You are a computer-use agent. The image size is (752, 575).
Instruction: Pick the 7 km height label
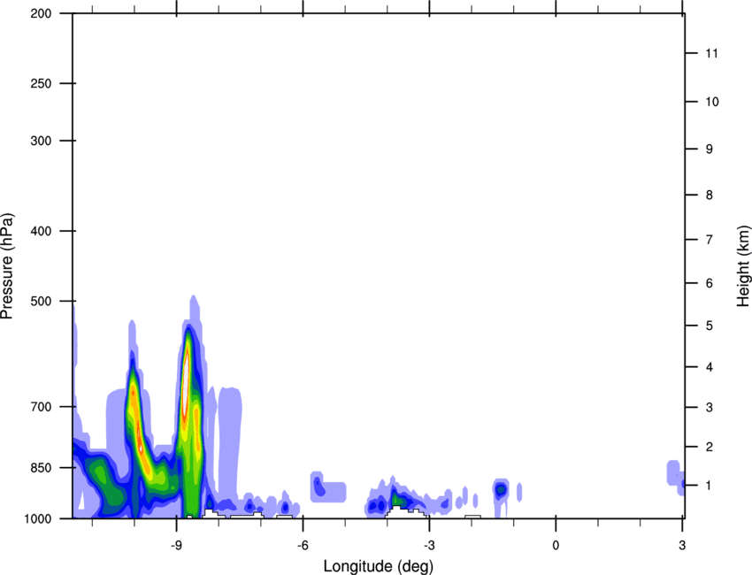click(709, 240)
